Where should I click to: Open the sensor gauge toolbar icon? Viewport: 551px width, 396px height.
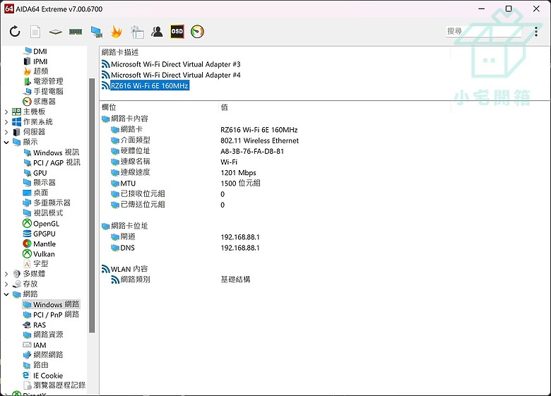198,32
